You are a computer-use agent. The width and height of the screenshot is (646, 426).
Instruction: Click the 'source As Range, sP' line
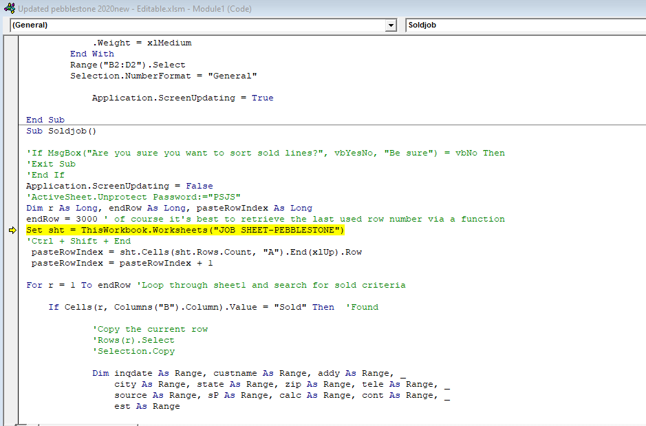pyautogui.click(x=282, y=396)
